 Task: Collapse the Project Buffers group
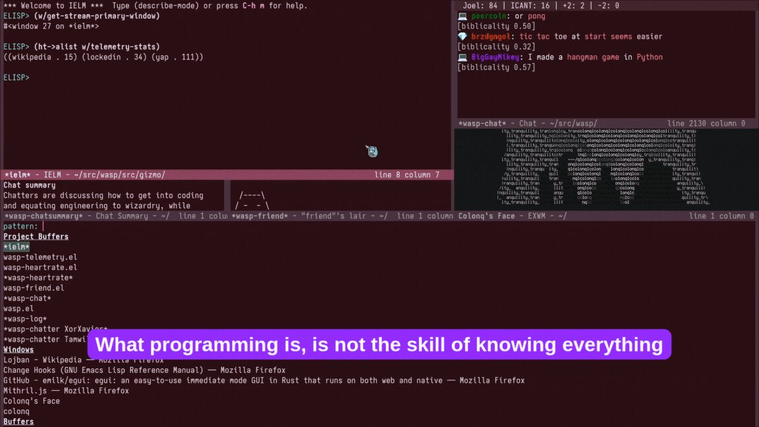tap(36, 236)
